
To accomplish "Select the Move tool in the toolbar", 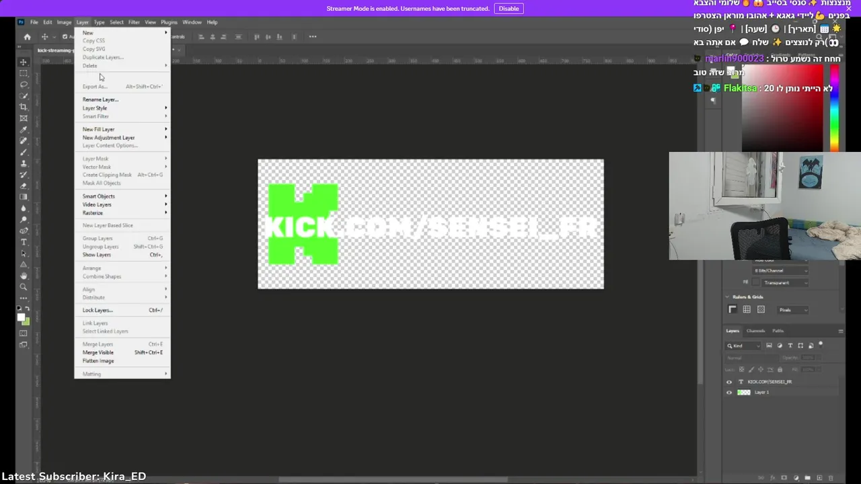I will pos(24,62).
